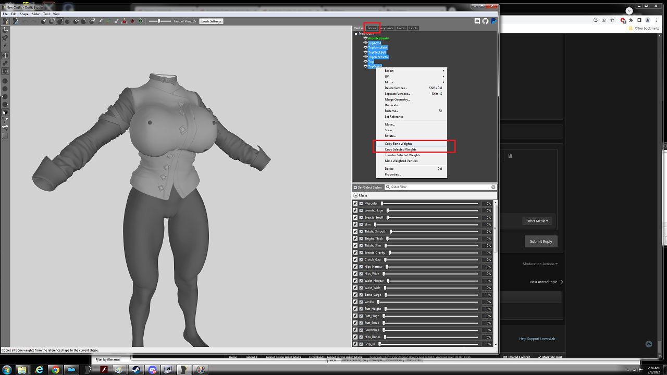The image size is (667, 375).
Task: Open the Discord link icon in Outfit Studio
Action: 477,21
